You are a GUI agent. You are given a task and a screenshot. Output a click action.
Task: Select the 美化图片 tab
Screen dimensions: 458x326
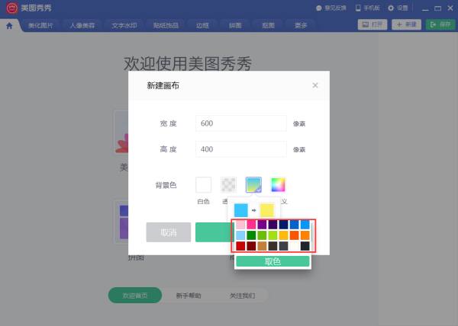pyautogui.click(x=40, y=26)
